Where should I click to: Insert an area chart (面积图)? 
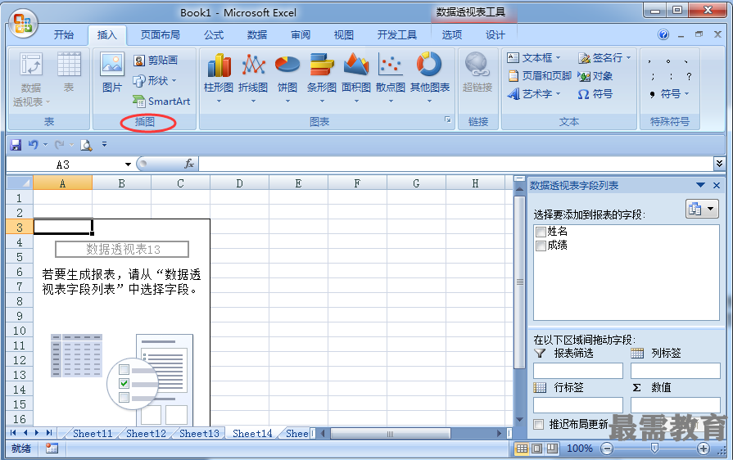coord(356,78)
